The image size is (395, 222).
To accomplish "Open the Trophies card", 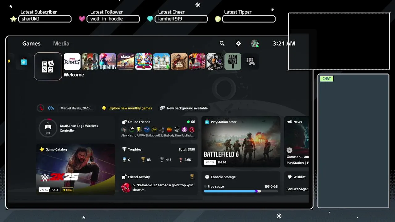I will click(159, 155).
